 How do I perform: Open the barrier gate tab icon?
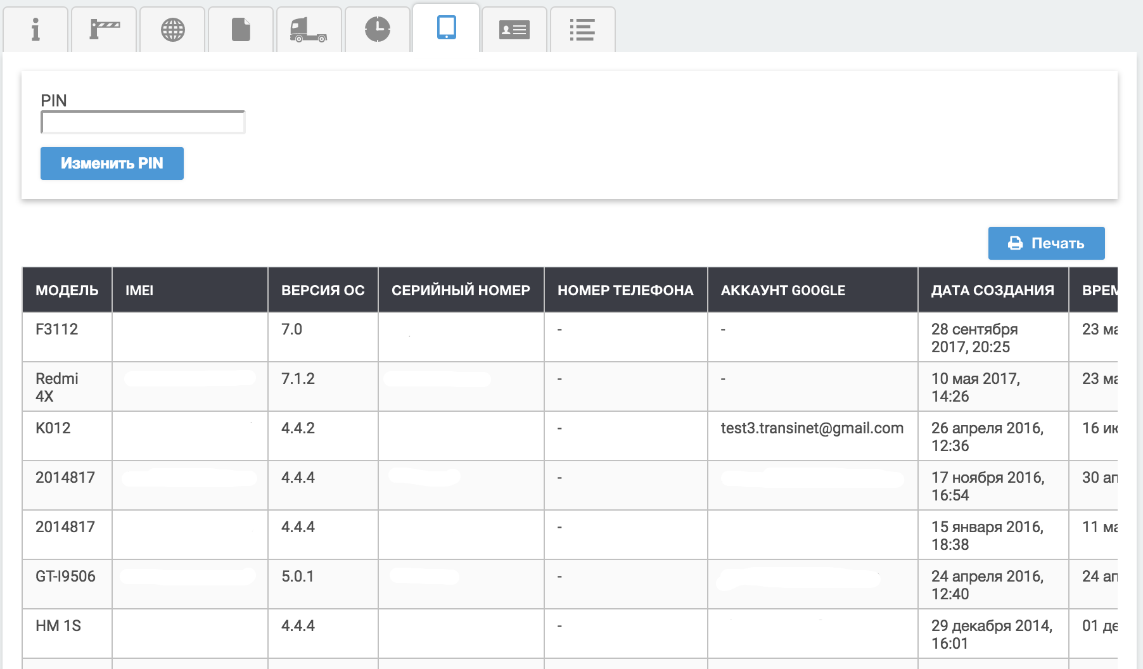[x=104, y=30]
